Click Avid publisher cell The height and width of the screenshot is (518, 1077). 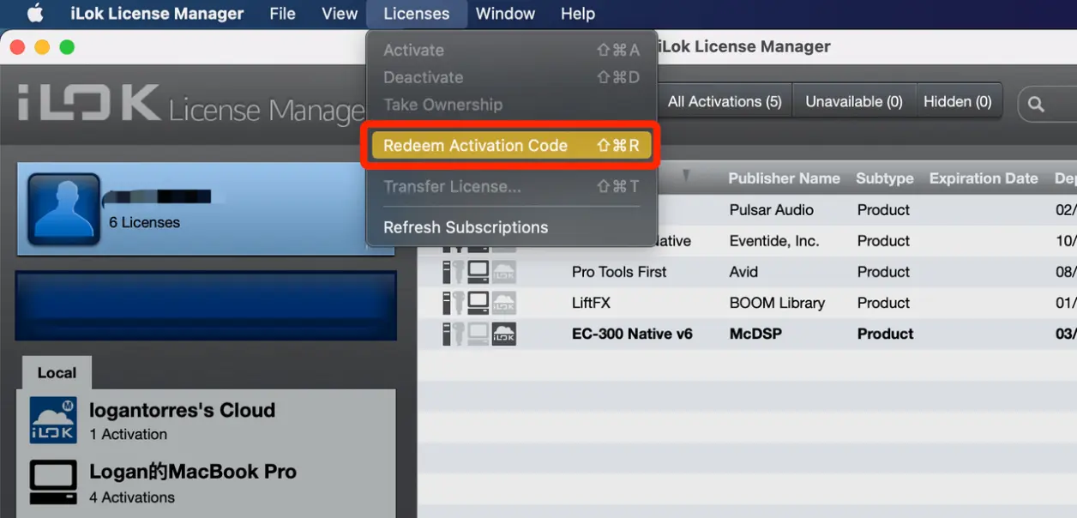pyautogui.click(x=743, y=272)
